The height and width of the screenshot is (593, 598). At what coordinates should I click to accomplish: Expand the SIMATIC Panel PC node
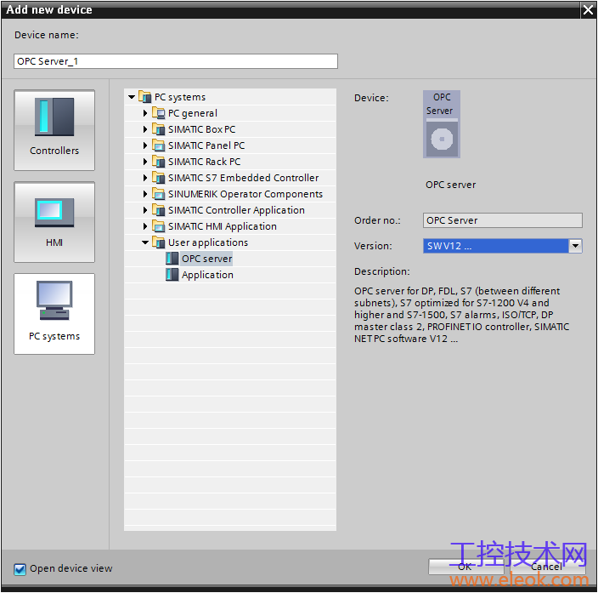pyautogui.click(x=145, y=145)
